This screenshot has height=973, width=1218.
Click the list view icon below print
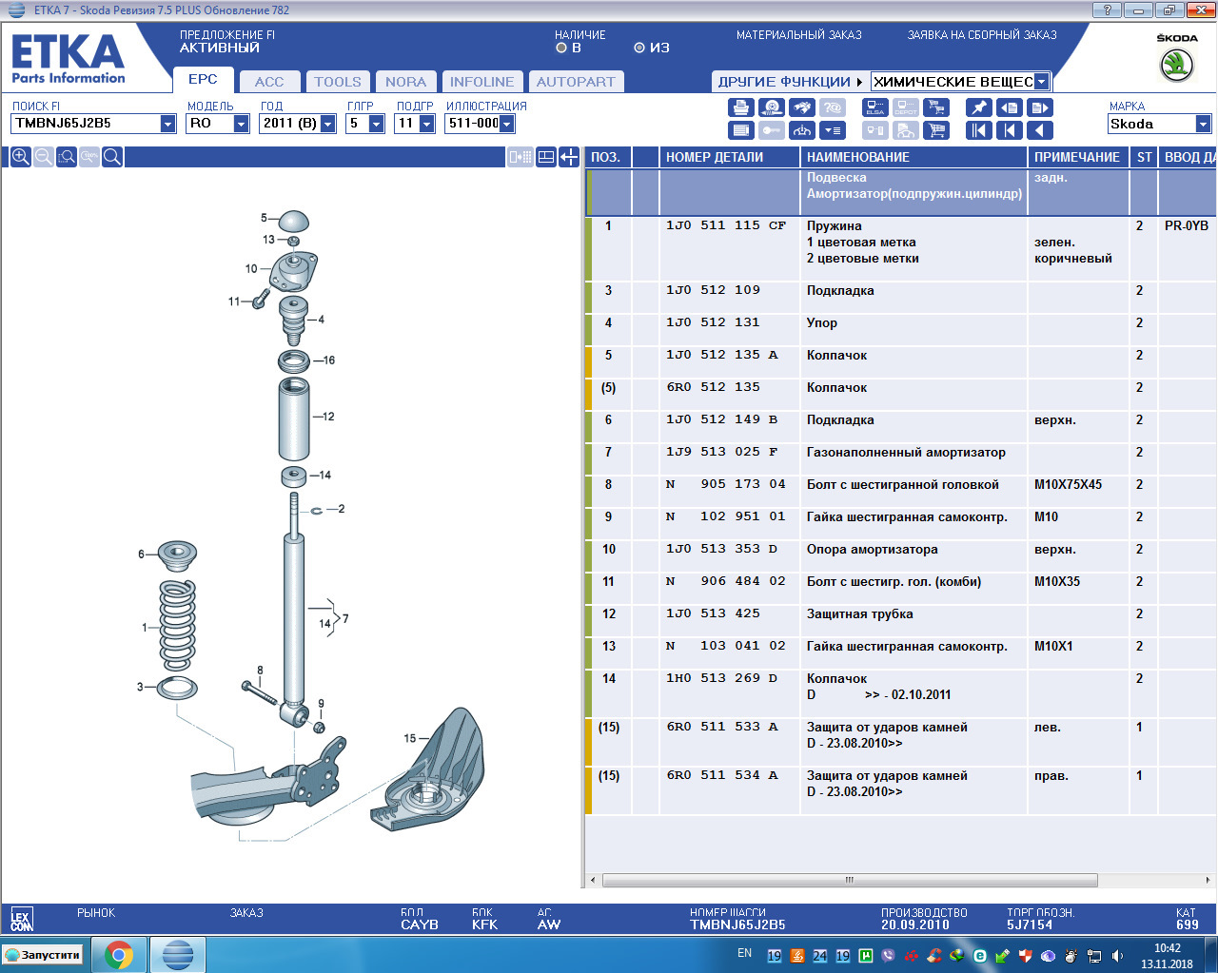click(x=741, y=130)
